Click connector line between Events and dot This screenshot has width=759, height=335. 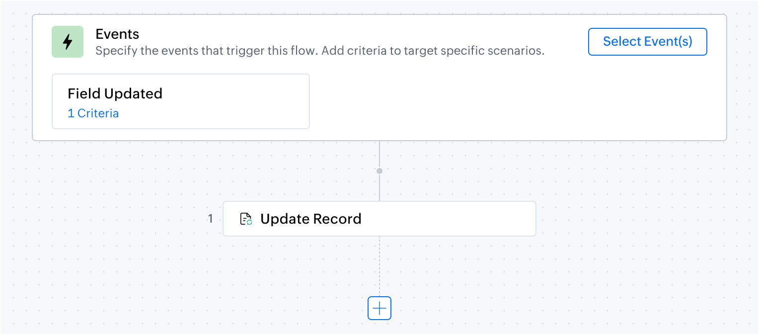click(x=379, y=154)
